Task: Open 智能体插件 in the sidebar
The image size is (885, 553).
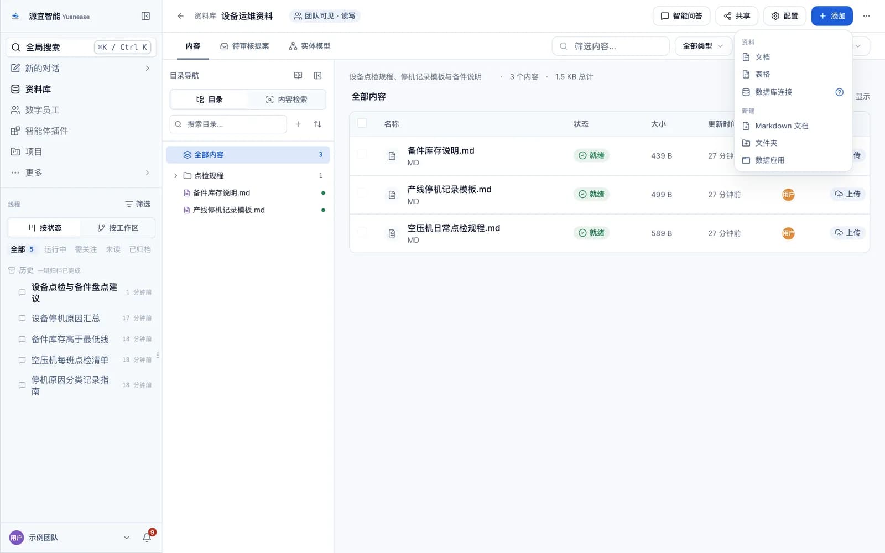Action: click(80, 131)
